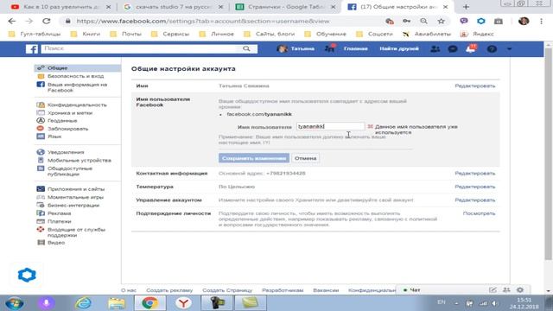Open quick help question icon

[492, 49]
